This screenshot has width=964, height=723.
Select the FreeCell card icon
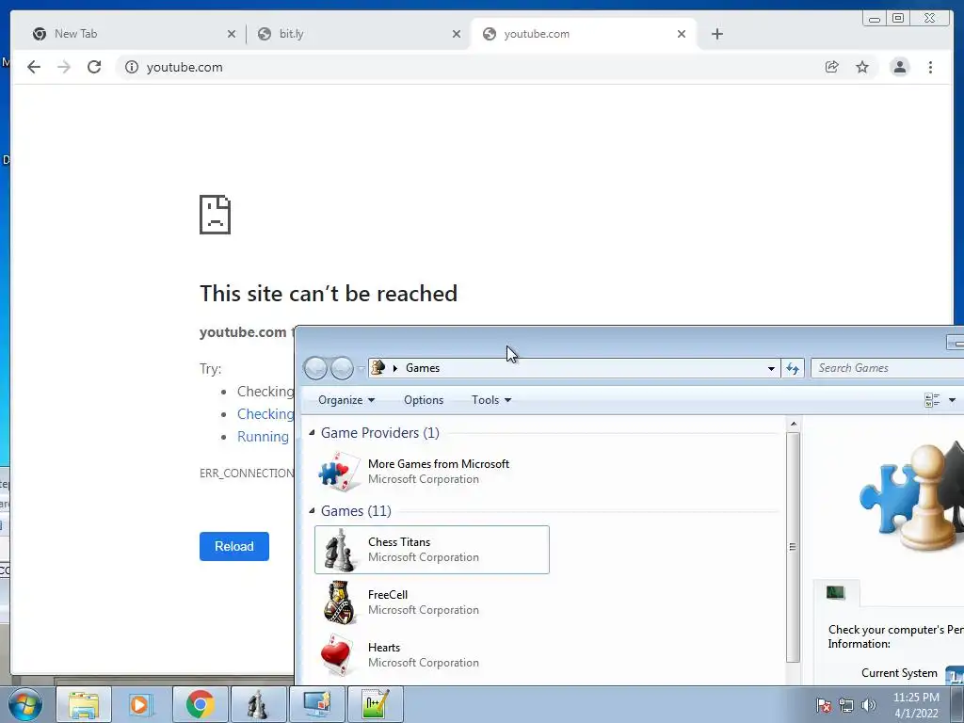pos(339,602)
